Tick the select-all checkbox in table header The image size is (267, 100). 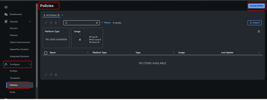[46, 53]
